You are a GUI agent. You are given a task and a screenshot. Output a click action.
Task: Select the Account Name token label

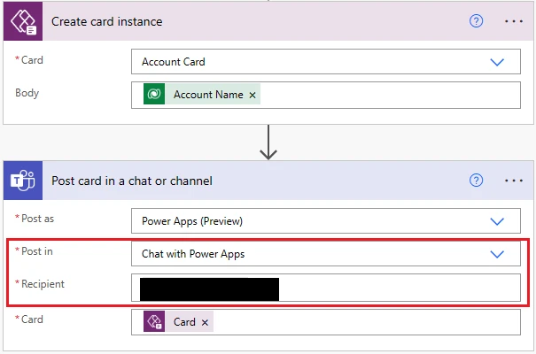(208, 95)
